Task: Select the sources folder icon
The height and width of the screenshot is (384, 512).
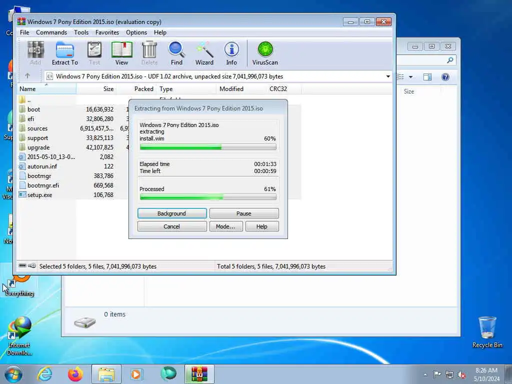Action: [22, 128]
